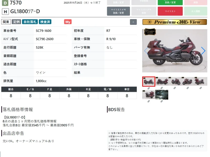The width and height of the screenshot is (210, 157).
Task: Click the 2025年11月26日 セリ終了 date text
Action: [82, 3]
